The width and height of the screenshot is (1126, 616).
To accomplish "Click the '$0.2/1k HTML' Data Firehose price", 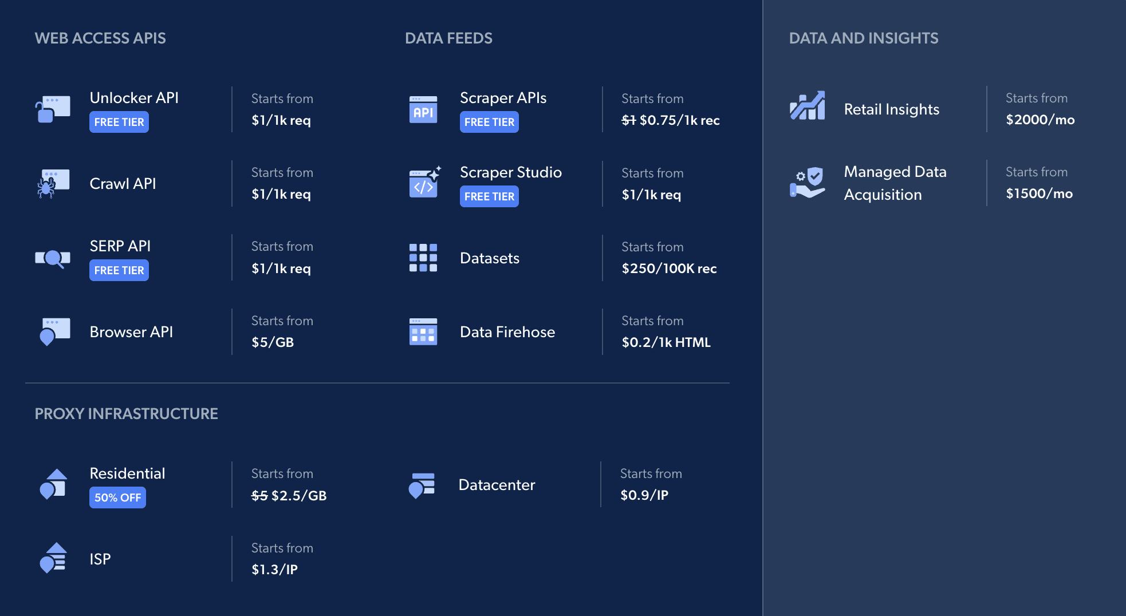I will [666, 342].
